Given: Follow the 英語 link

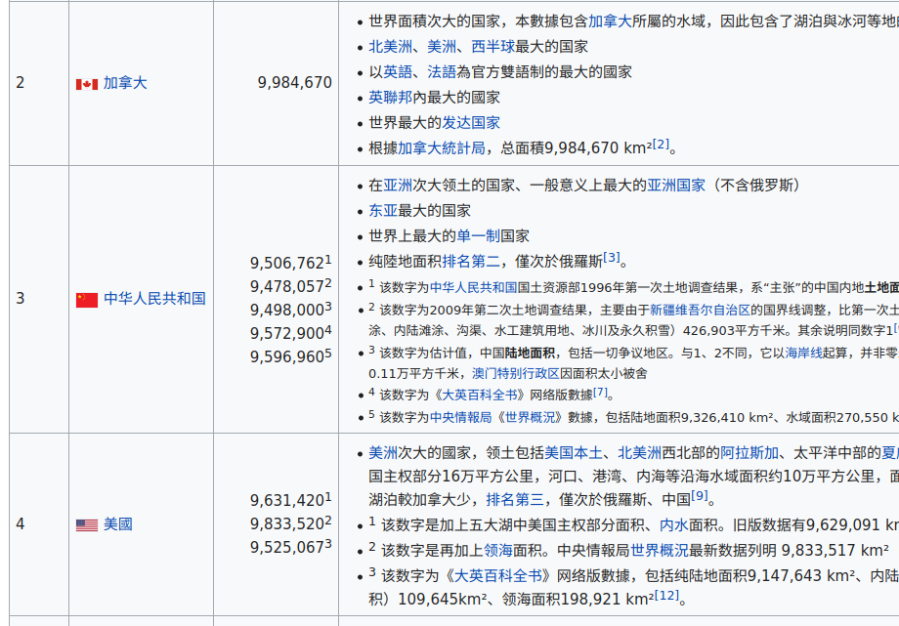Looking at the screenshot, I should pyautogui.click(x=398, y=71).
